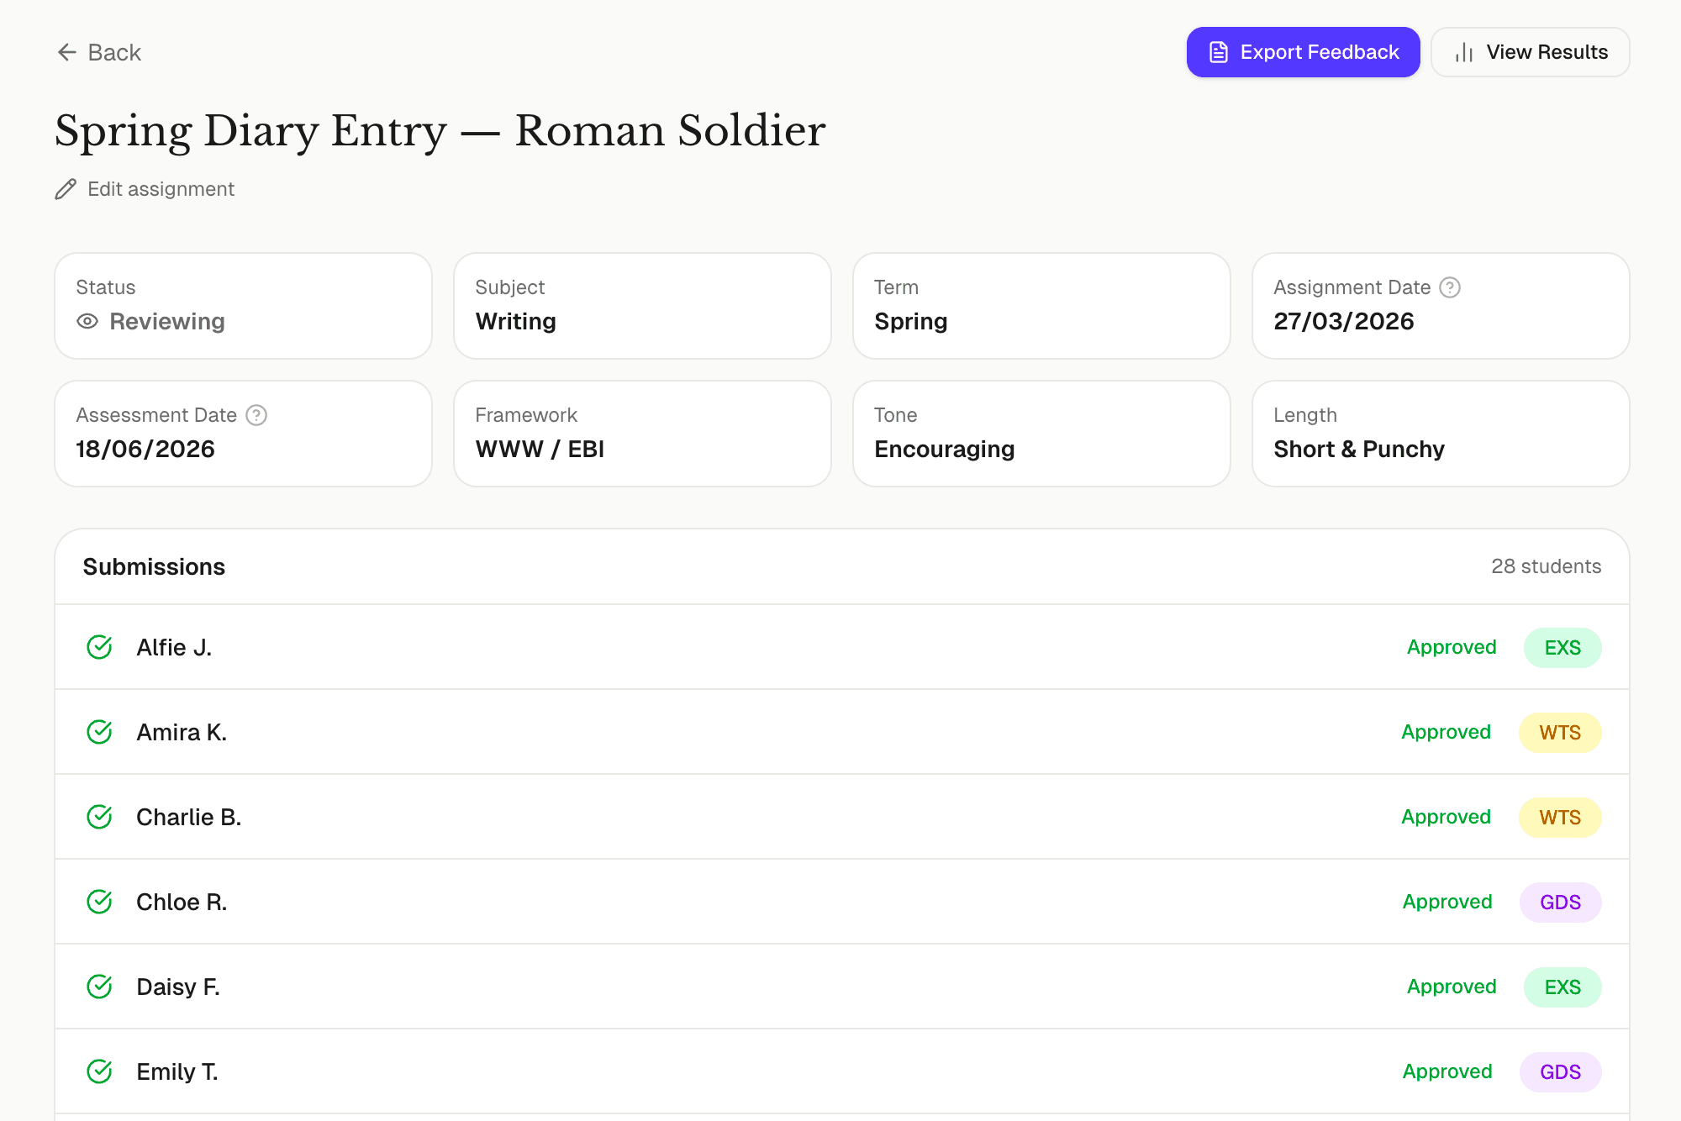Click the Edit assignment link
The image size is (1681, 1121).
pyautogui.click(x=161, y=189)
